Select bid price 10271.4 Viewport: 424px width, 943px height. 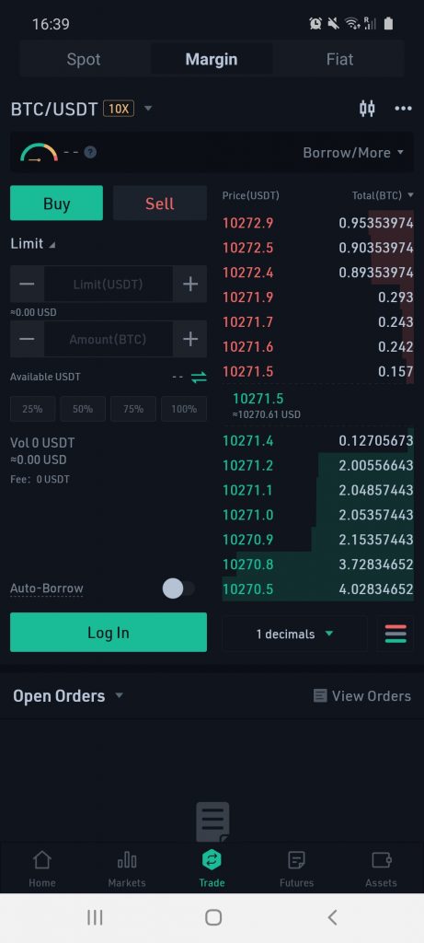pyautogui.click(x=248, y=441)
